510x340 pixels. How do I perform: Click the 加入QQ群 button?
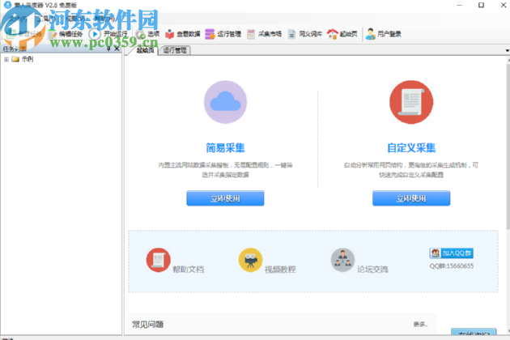(452, 253)
